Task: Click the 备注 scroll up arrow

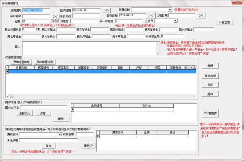Action: [x=158, y=44]
